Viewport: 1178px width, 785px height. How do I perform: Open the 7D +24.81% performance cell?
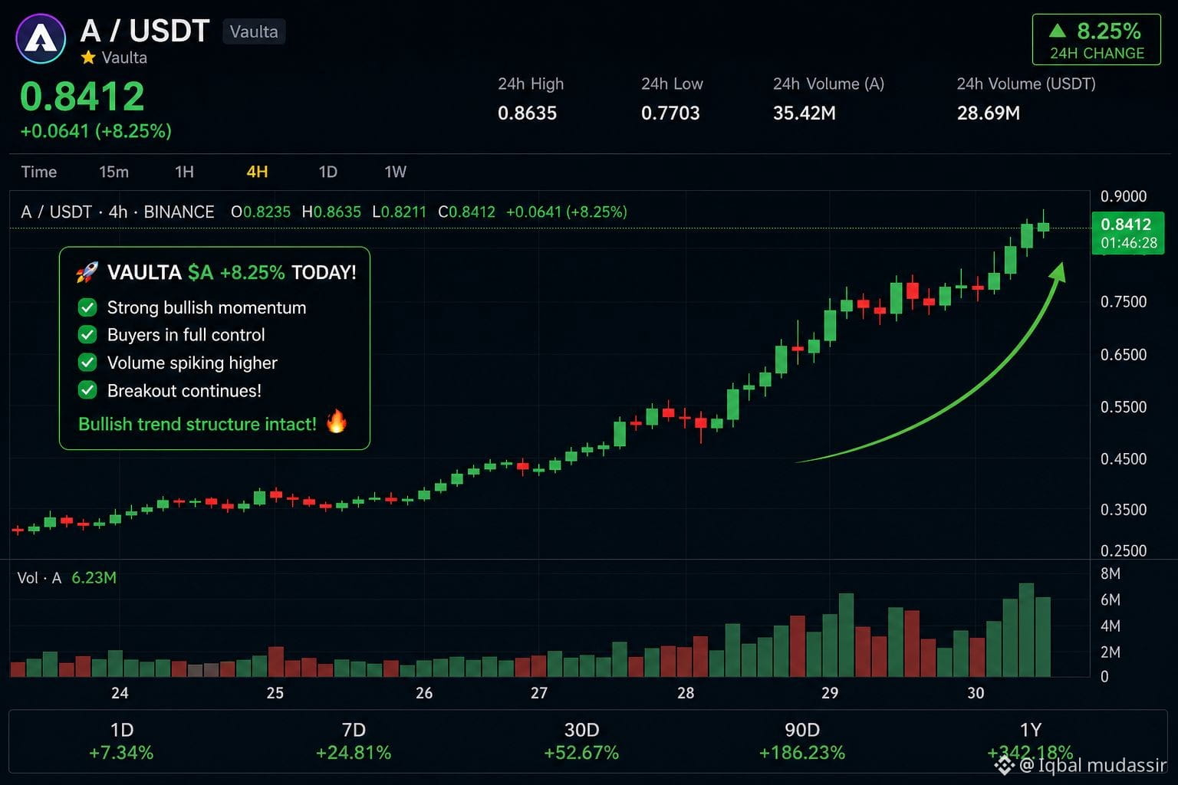point(354,741)
